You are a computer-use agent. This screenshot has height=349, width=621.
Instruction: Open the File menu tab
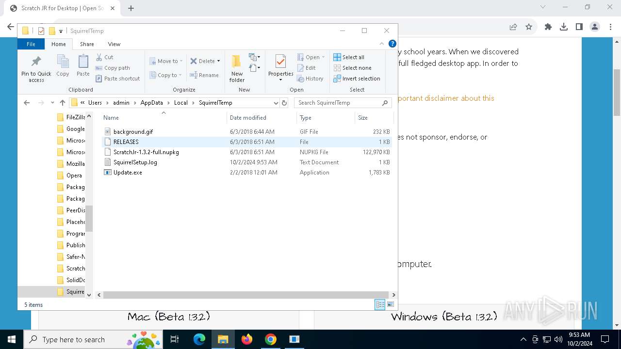[31, 44]
